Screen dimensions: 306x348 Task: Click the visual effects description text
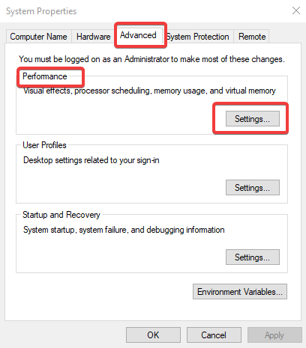point(149,91)
